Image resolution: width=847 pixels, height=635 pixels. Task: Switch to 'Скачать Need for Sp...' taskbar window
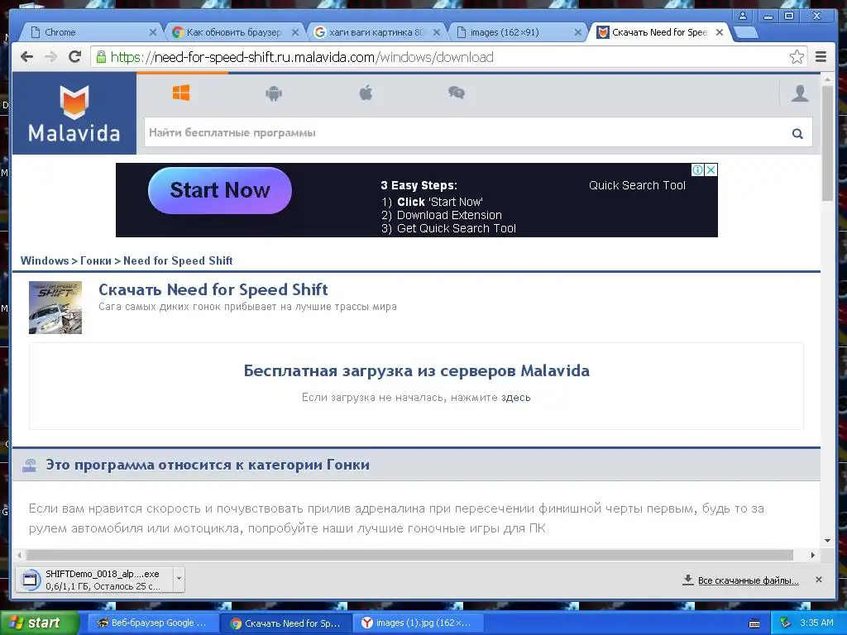[286, 623]
